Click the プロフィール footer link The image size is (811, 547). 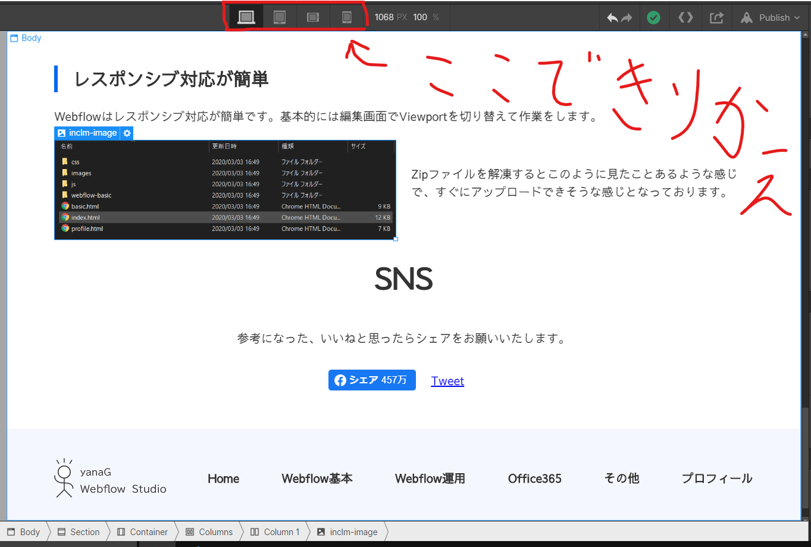coord(717,479)
